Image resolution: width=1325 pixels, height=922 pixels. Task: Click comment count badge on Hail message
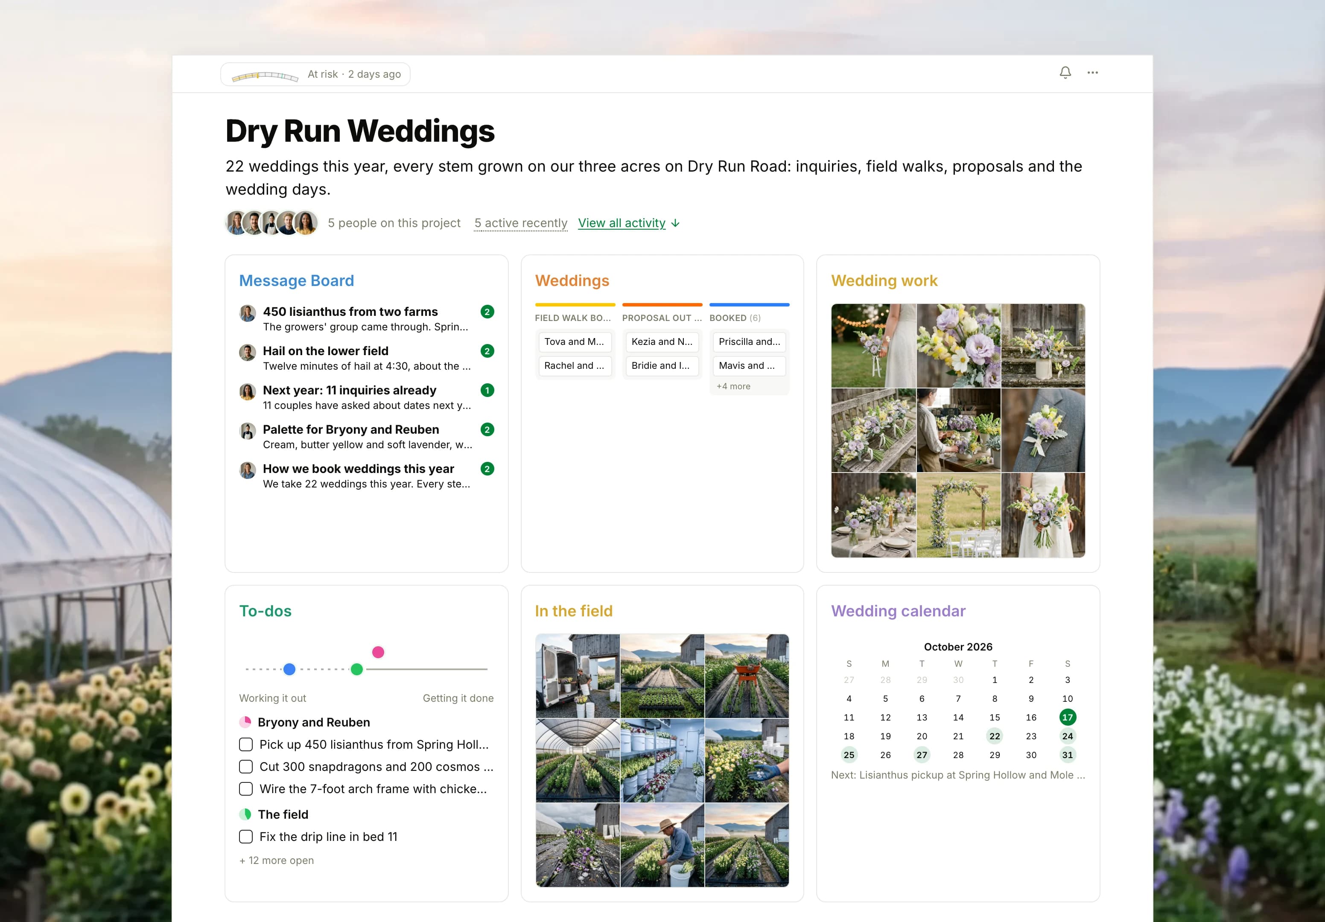pos(487,351)
